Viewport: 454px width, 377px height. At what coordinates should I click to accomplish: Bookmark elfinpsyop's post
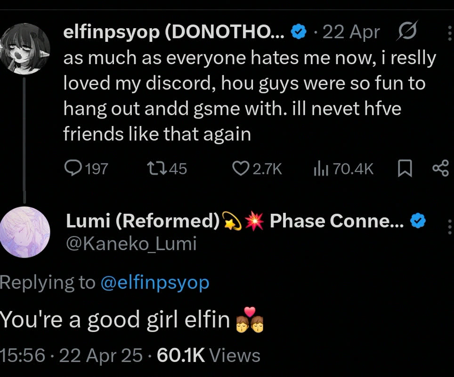405,169
